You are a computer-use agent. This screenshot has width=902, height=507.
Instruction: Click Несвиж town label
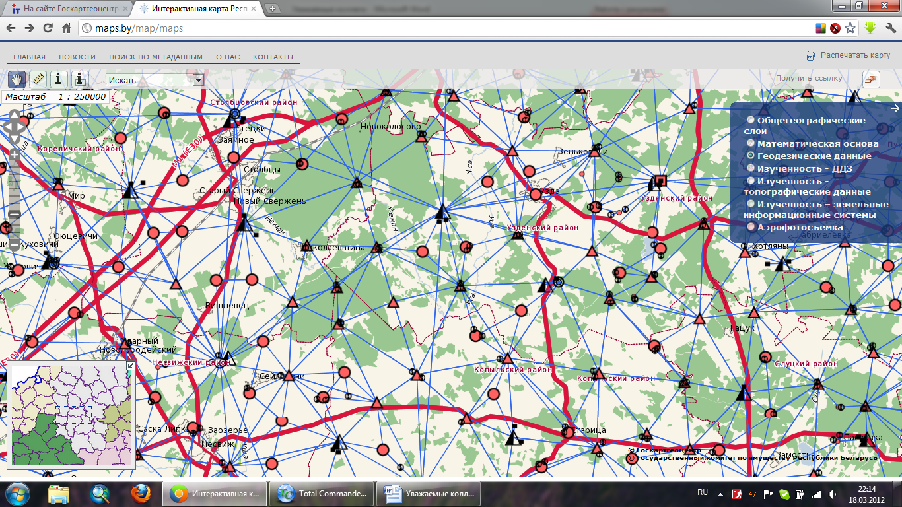(218, 444)
